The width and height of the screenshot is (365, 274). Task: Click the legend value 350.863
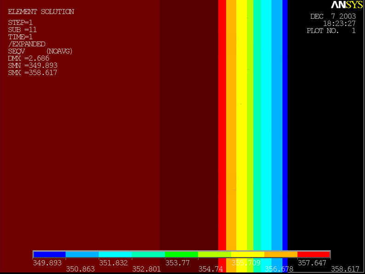click(80, 269)
